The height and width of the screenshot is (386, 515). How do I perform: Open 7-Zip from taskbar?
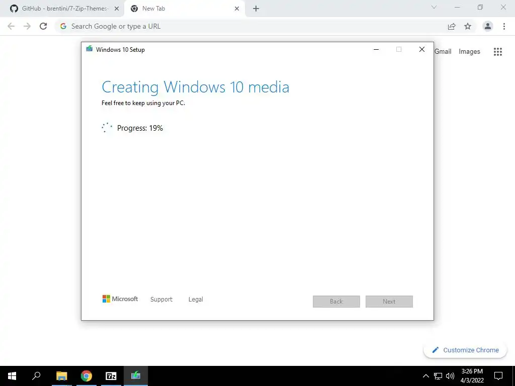pos(111,376)
